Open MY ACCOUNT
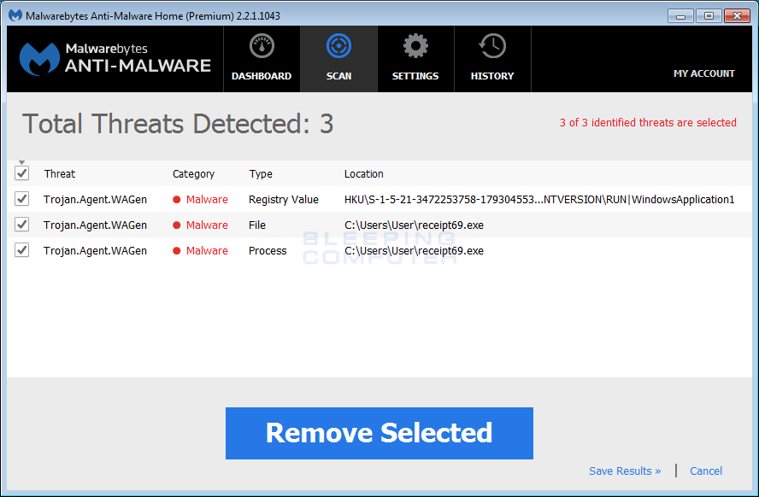This screenshot has width=759, height=497. click(703, 73)
